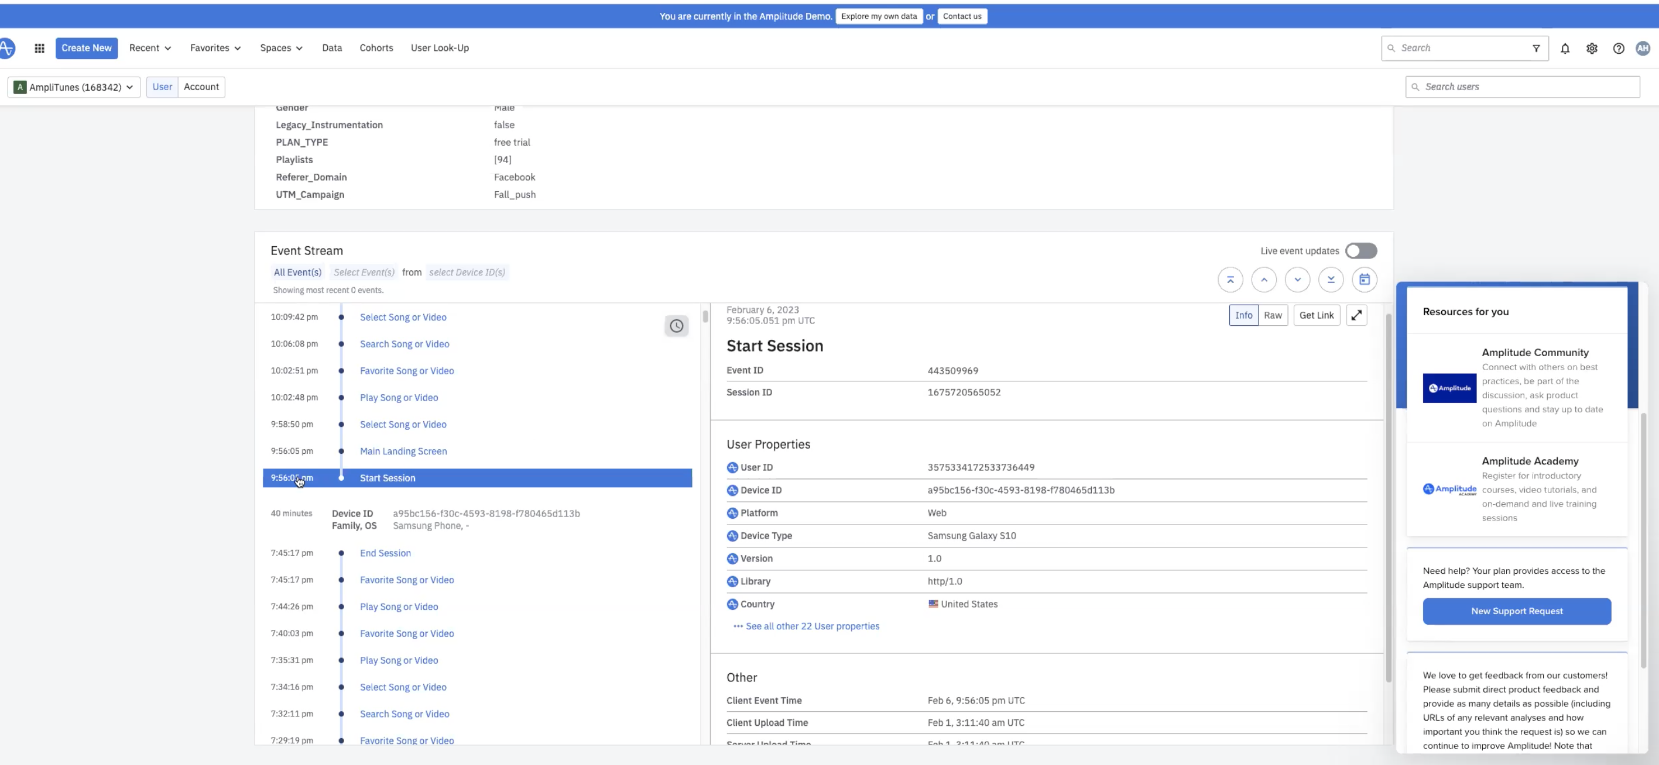
Task: Click the next event down-chevron icon
Action: point(1297,279)
